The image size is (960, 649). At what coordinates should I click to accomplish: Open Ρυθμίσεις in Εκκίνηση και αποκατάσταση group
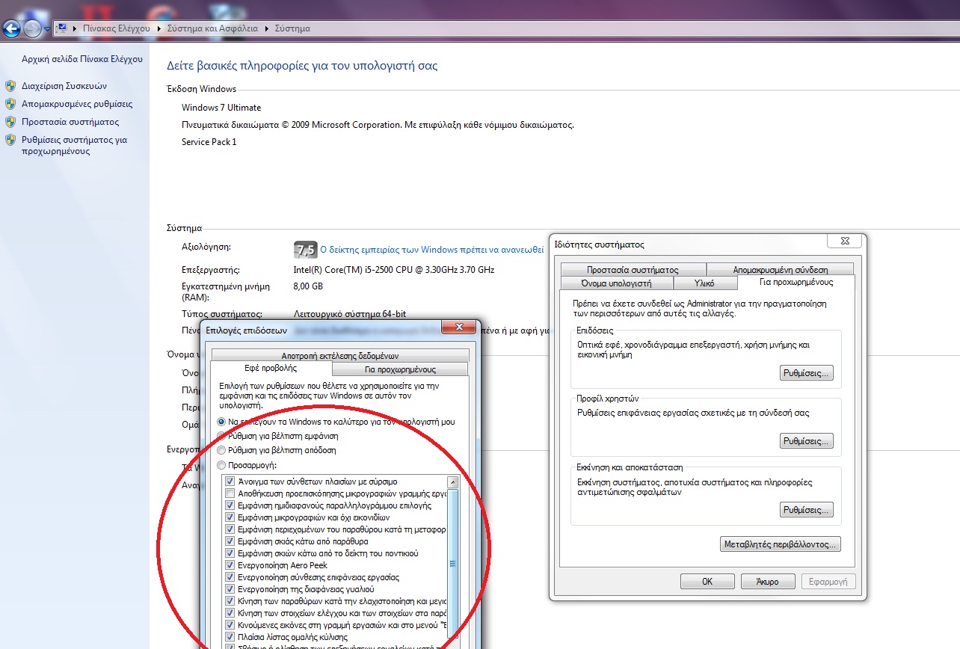(806, 510)
